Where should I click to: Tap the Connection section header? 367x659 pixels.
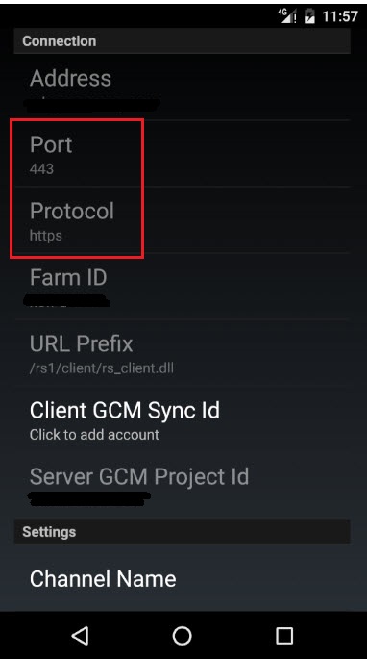click(183, 40)
